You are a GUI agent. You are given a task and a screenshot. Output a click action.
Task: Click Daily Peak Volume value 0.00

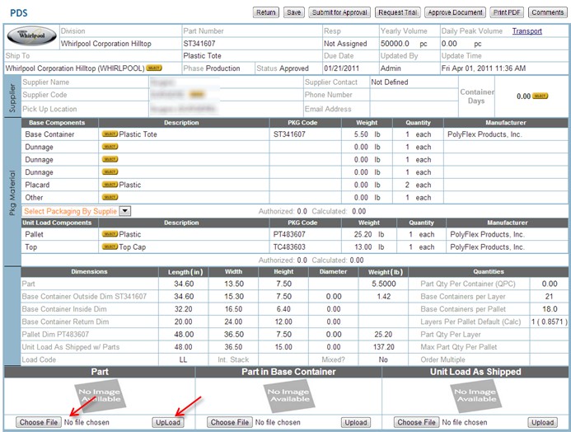pyautogui.click(x=449, y=44)
